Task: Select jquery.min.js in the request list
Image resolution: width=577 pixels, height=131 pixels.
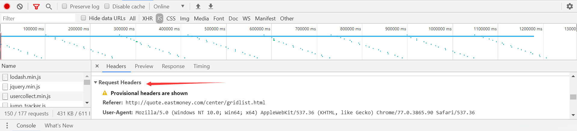Action: tap(25, 87)
